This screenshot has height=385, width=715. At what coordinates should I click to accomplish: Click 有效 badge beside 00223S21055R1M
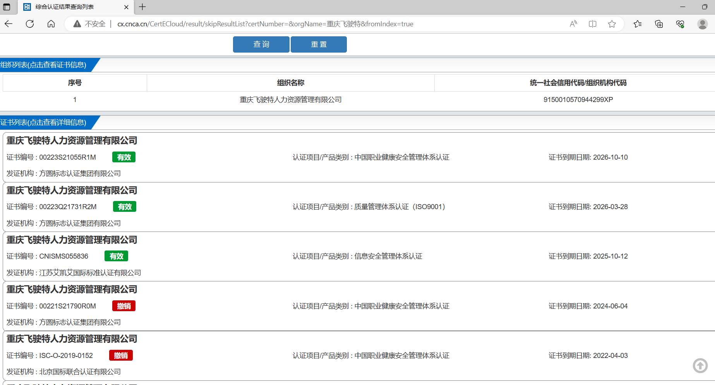(x=124, y=157)
